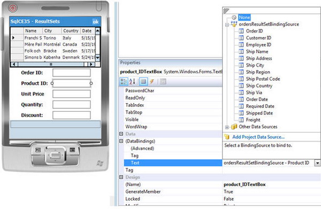Click the Quantity text box
Viewport: 321px width, 209px height.
pos(72,105)
